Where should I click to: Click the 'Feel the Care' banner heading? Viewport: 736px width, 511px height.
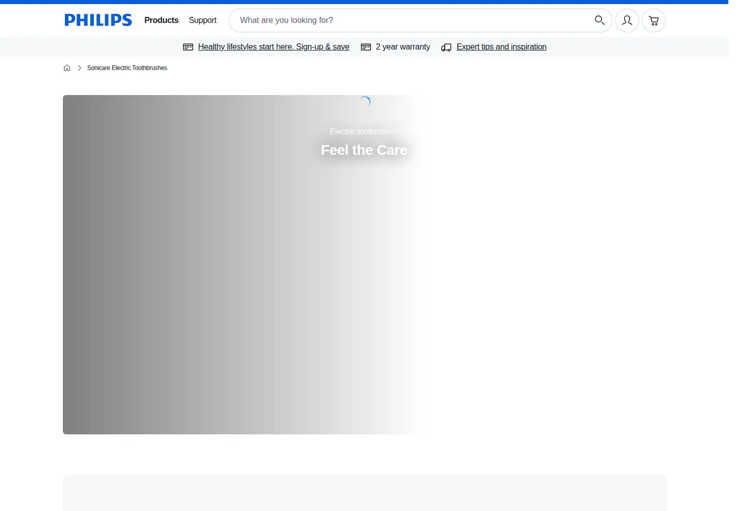pos(364,150)
